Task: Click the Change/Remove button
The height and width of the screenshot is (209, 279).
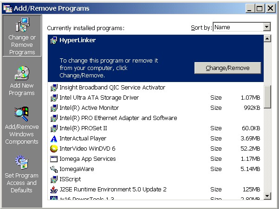Action: pyautogui.click(x=227, y=68)
